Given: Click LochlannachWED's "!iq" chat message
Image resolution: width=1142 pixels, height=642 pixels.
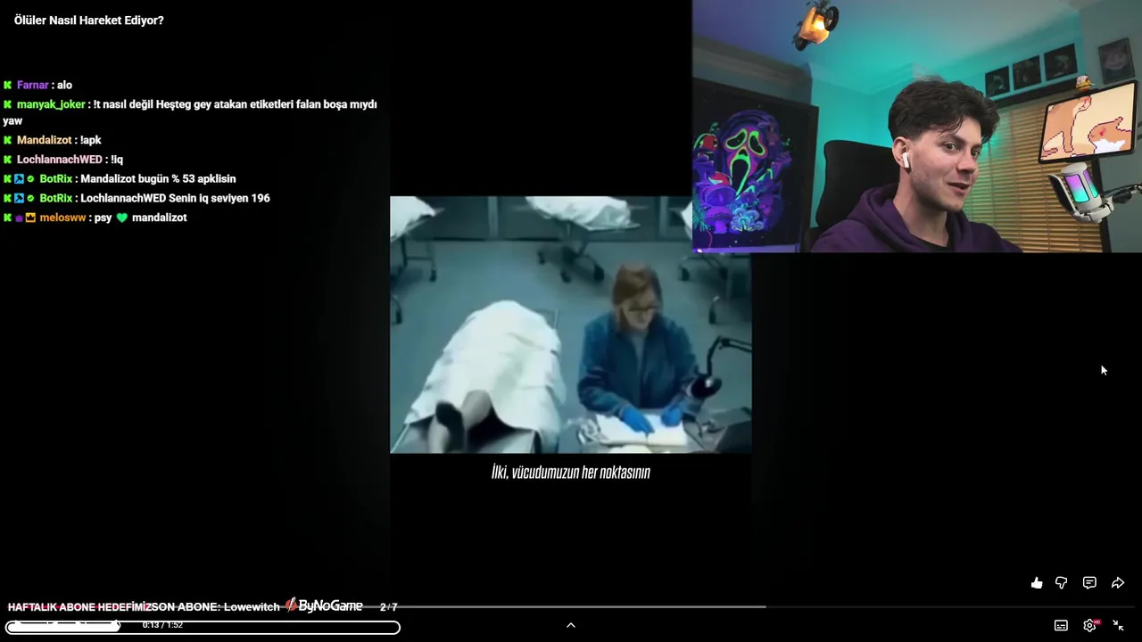Looking at the screenshot, I should (x=117, y=160).
